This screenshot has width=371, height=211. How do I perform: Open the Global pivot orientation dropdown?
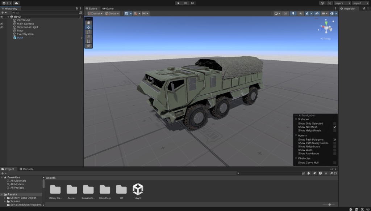[112, 13]
